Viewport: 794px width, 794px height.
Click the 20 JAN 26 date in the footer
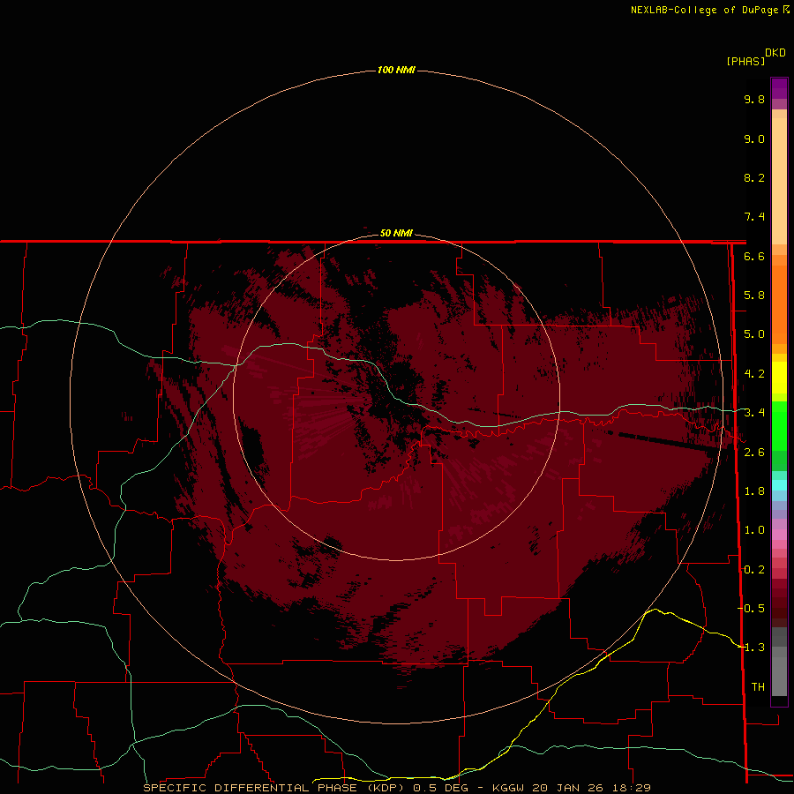click(567, 788)
